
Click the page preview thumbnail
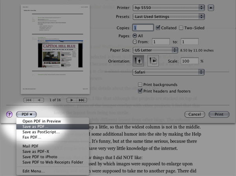point(55,49)
